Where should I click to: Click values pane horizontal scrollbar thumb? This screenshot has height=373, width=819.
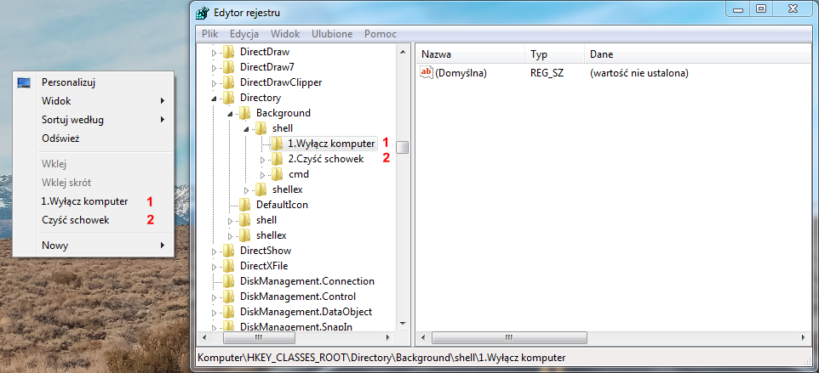[510, 337]
